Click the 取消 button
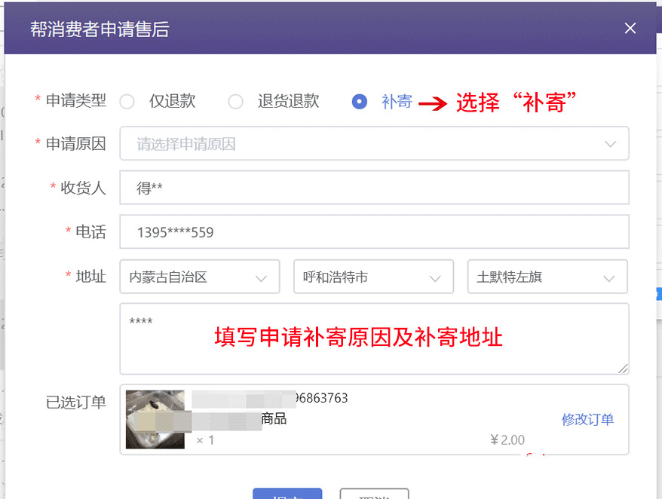This screenshot has height=499, width=662. [374, 495]
